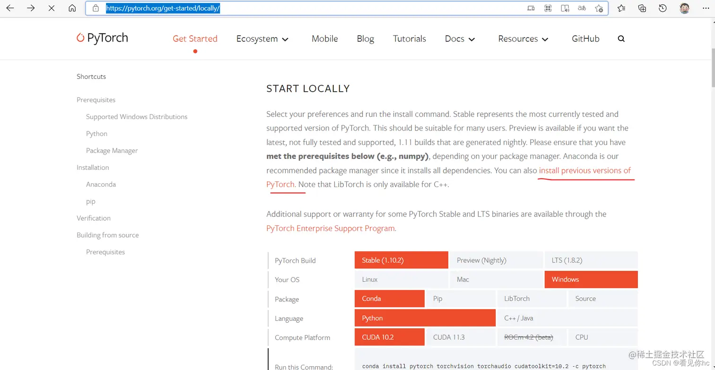Click the conda install command text
This screenshot has width=715, height=370.
pos(484,366)
